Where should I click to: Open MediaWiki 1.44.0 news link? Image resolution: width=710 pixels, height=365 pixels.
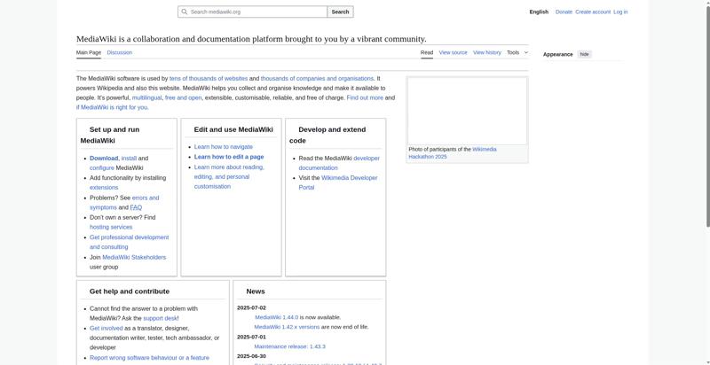pos(277,317)
